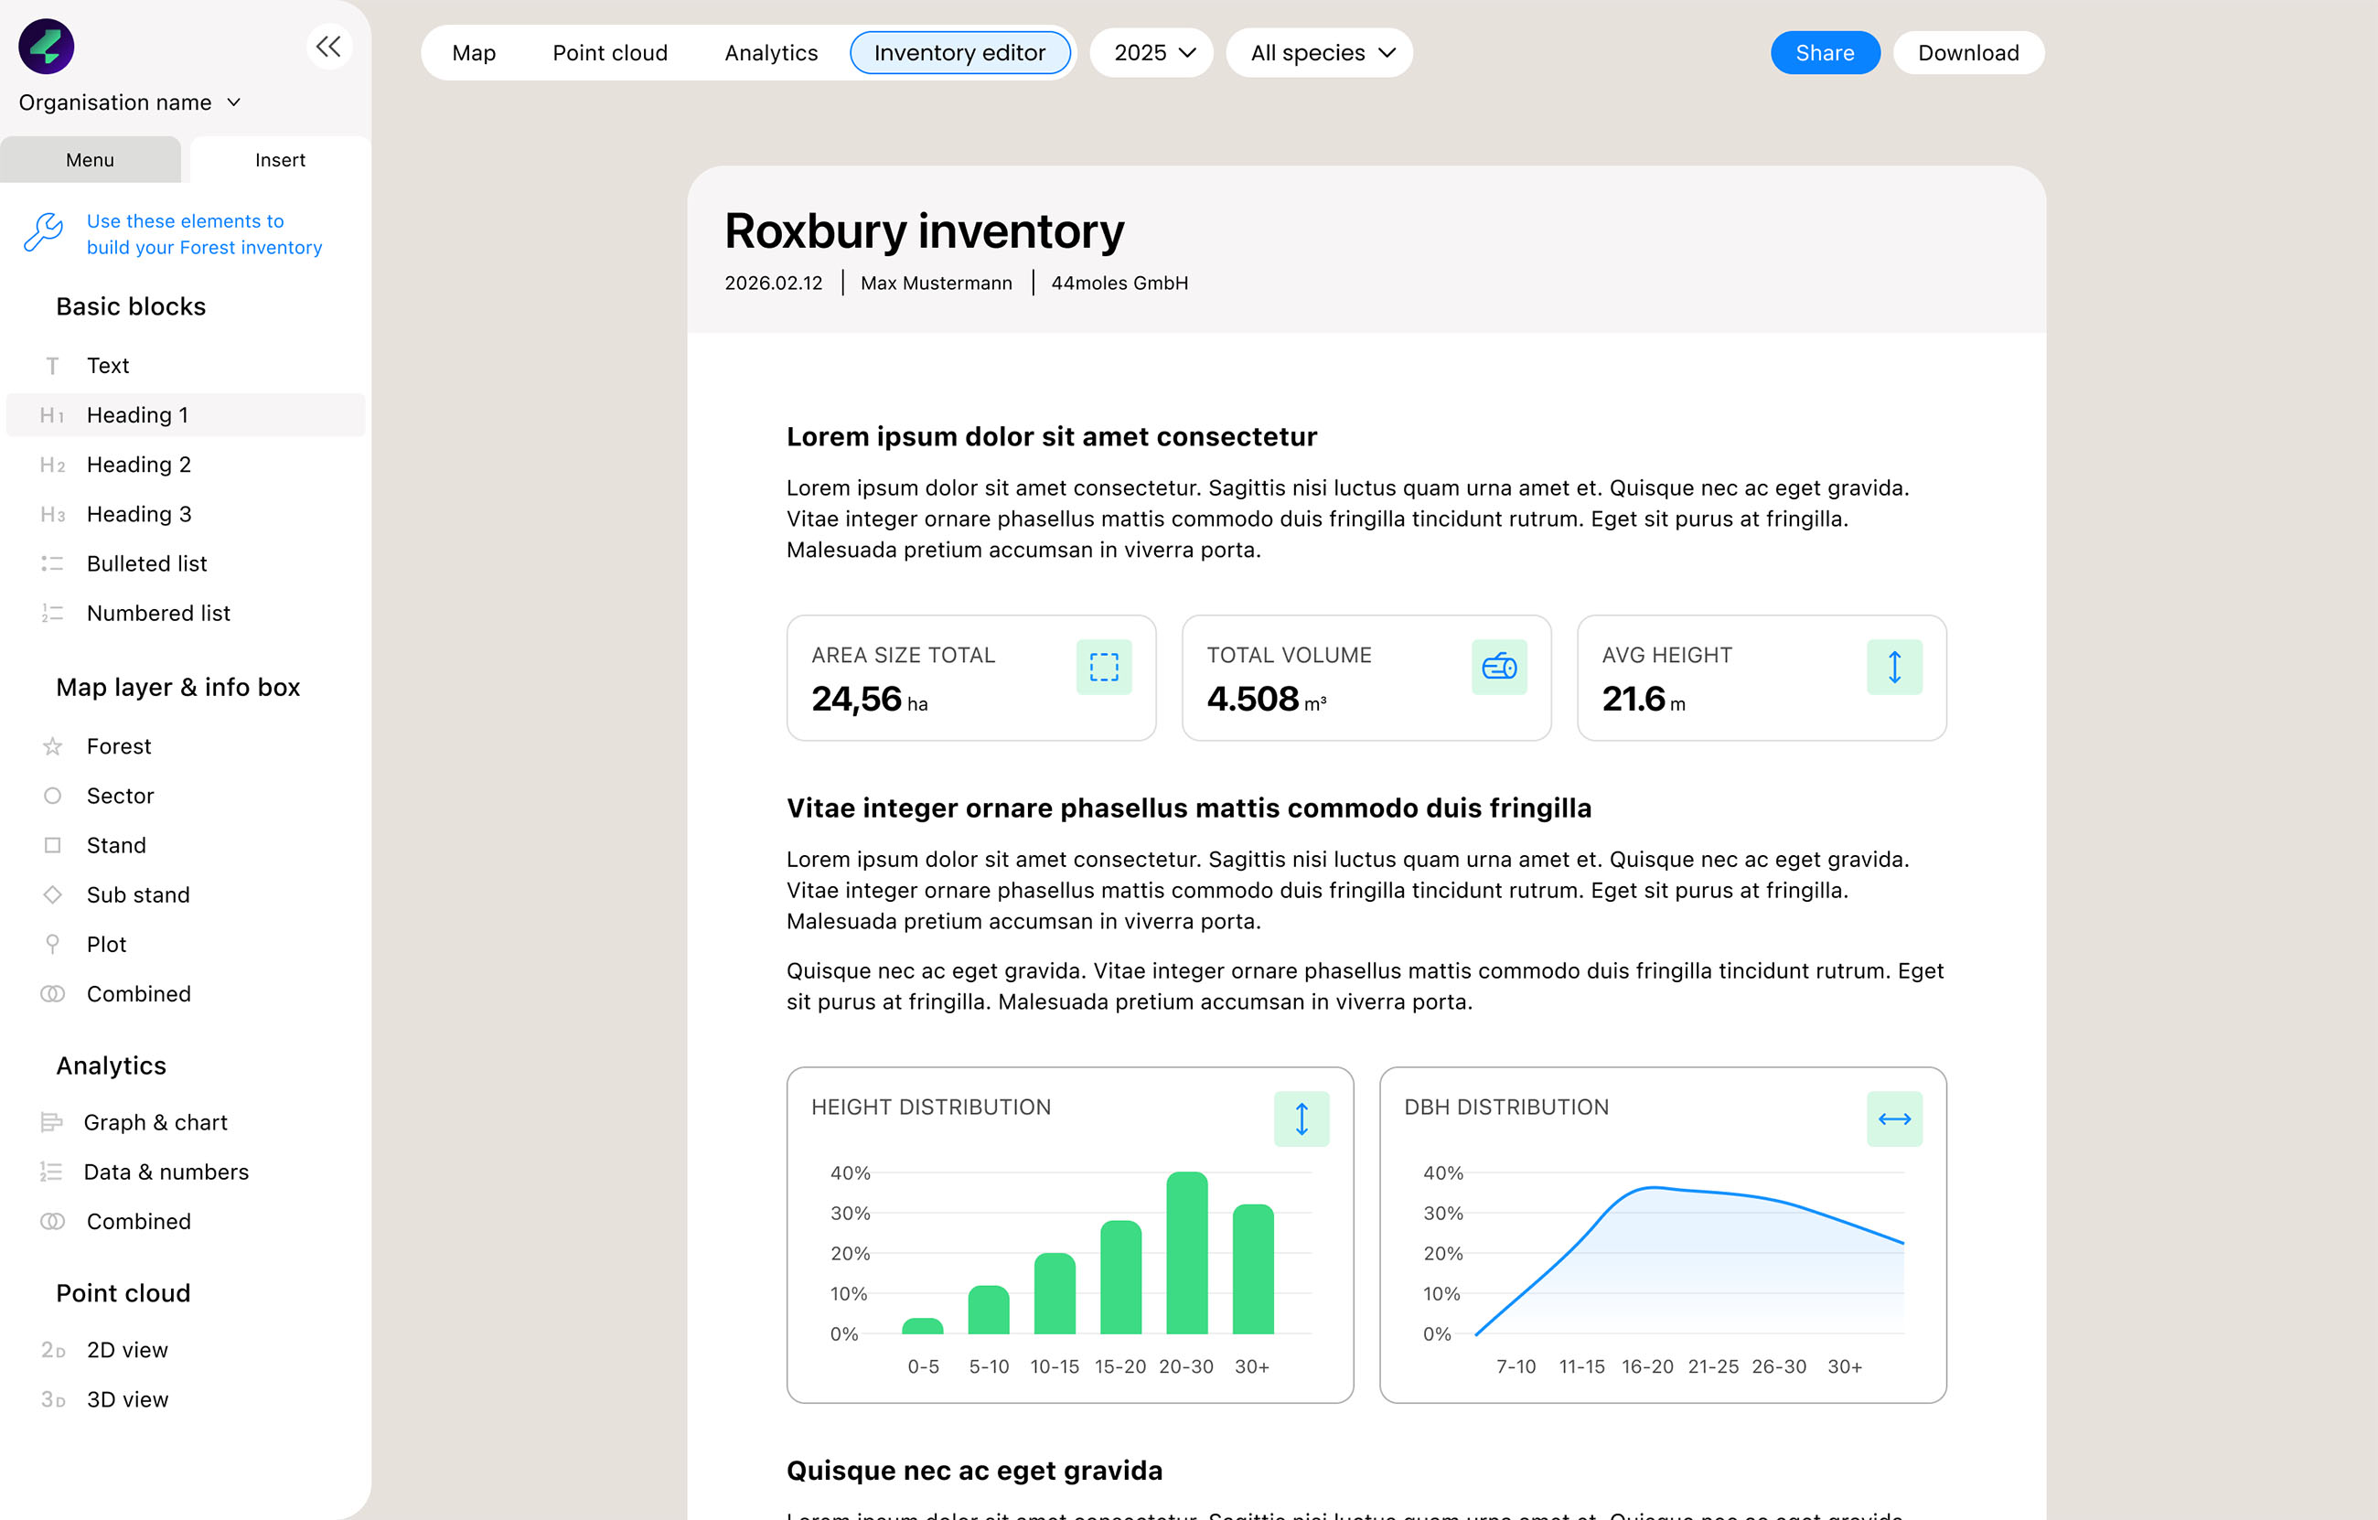Screen dimensions: 2378x1520
Task: Click the app logo in sidebar
Action: [x=47, y=47]
